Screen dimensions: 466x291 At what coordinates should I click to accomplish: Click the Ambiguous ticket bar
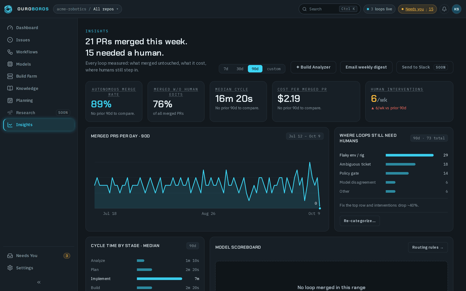tap(400, 164)
